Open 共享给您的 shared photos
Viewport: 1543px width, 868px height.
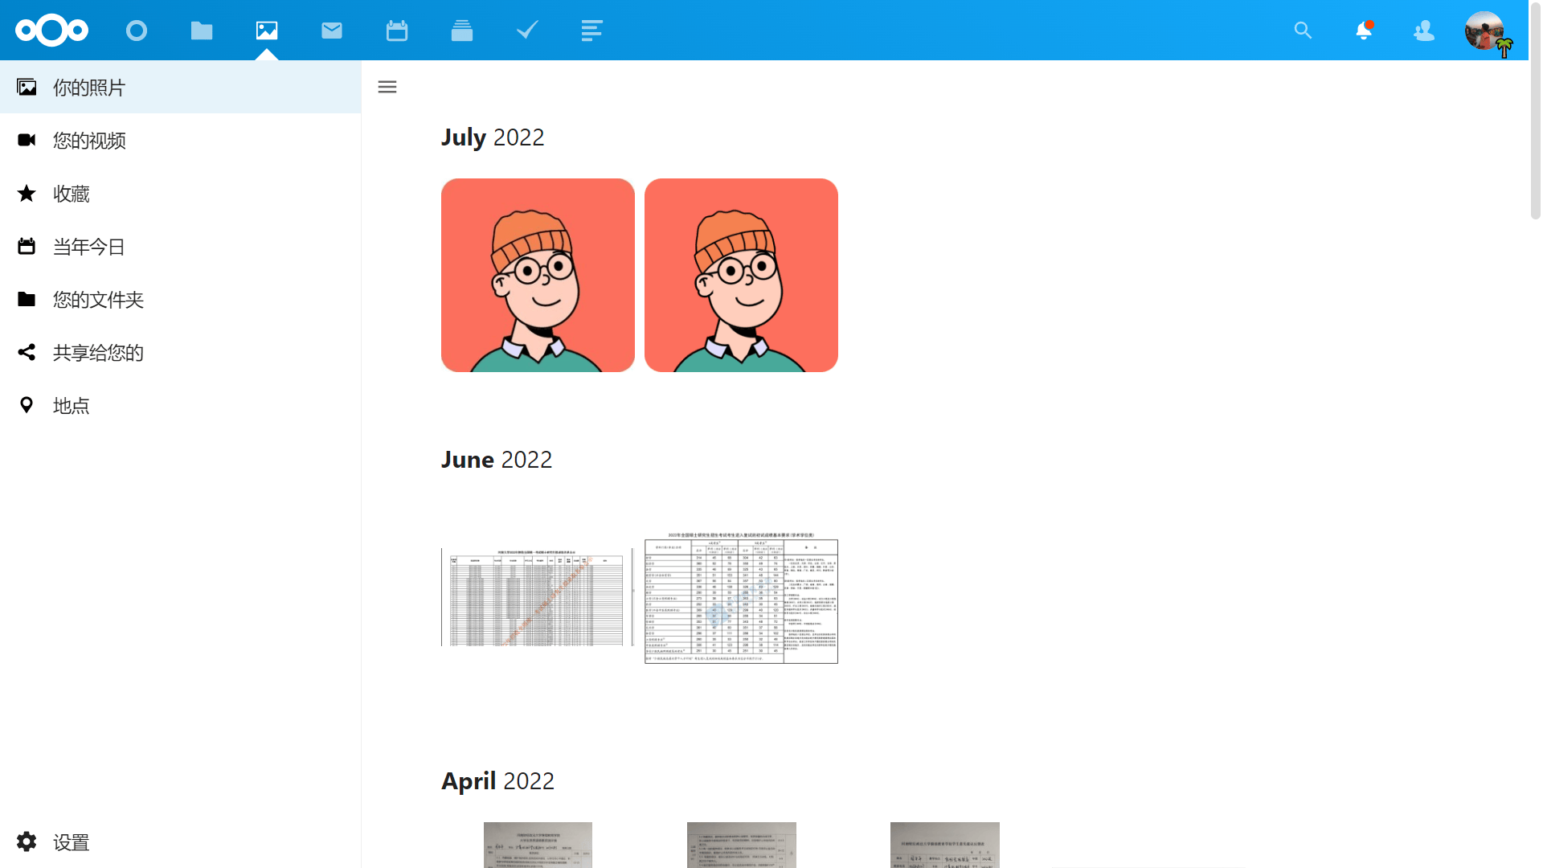98,352
